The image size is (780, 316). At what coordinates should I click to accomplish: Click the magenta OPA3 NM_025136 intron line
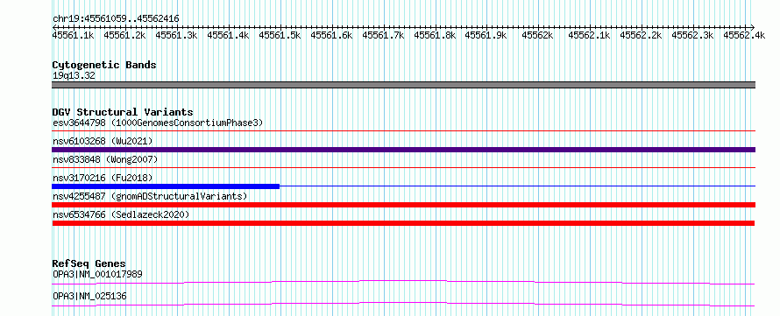(403, 304)
